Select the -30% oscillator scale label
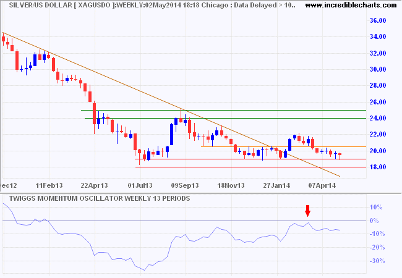The height and width of the screenshot is (278, 402). coord(377,261)
